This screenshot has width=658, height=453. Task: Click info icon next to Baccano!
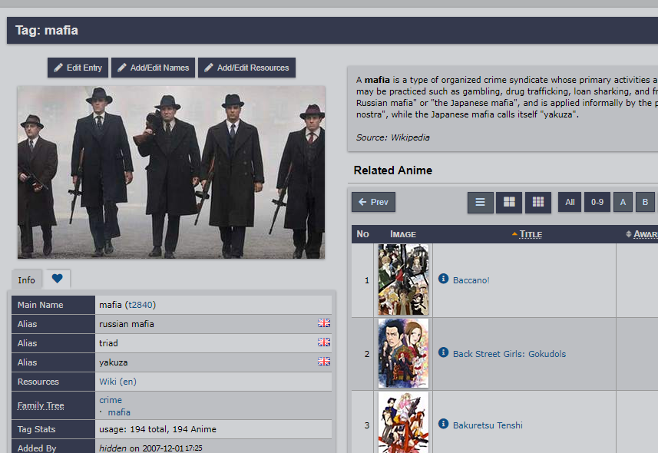(x=443, y=279)
